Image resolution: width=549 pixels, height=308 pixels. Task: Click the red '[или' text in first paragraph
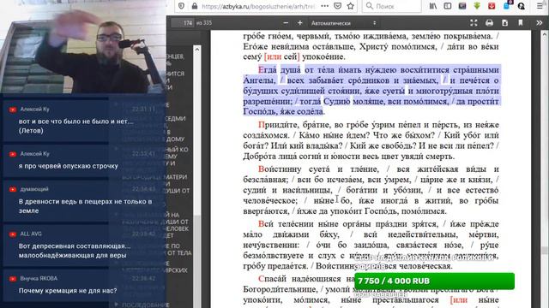tap(273, 56)
